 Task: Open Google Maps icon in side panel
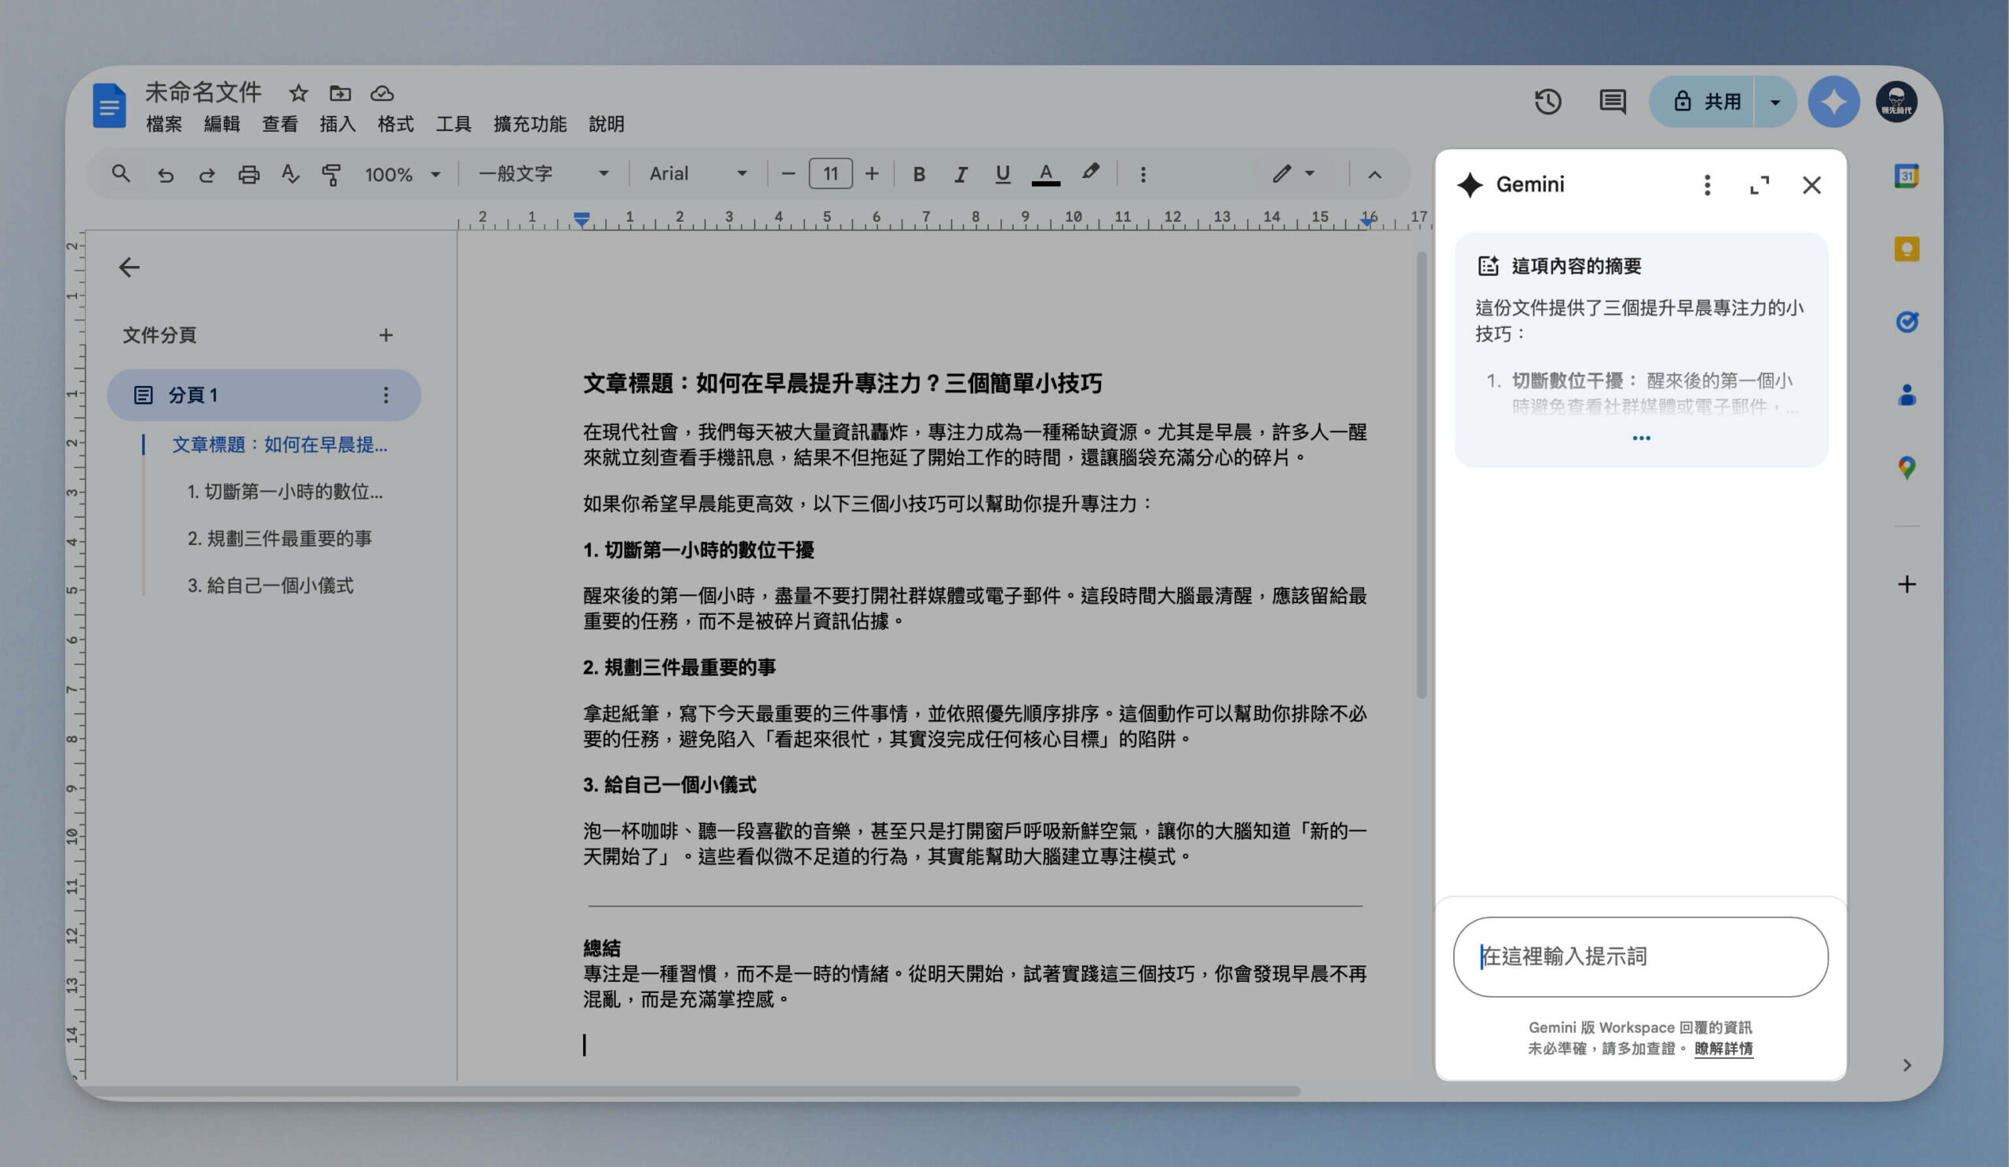tap(1906, 467)
